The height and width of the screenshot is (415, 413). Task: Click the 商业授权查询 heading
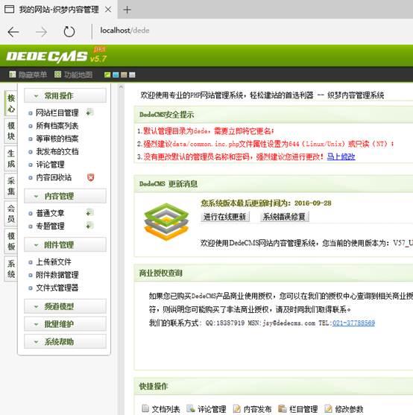(161, 273)
